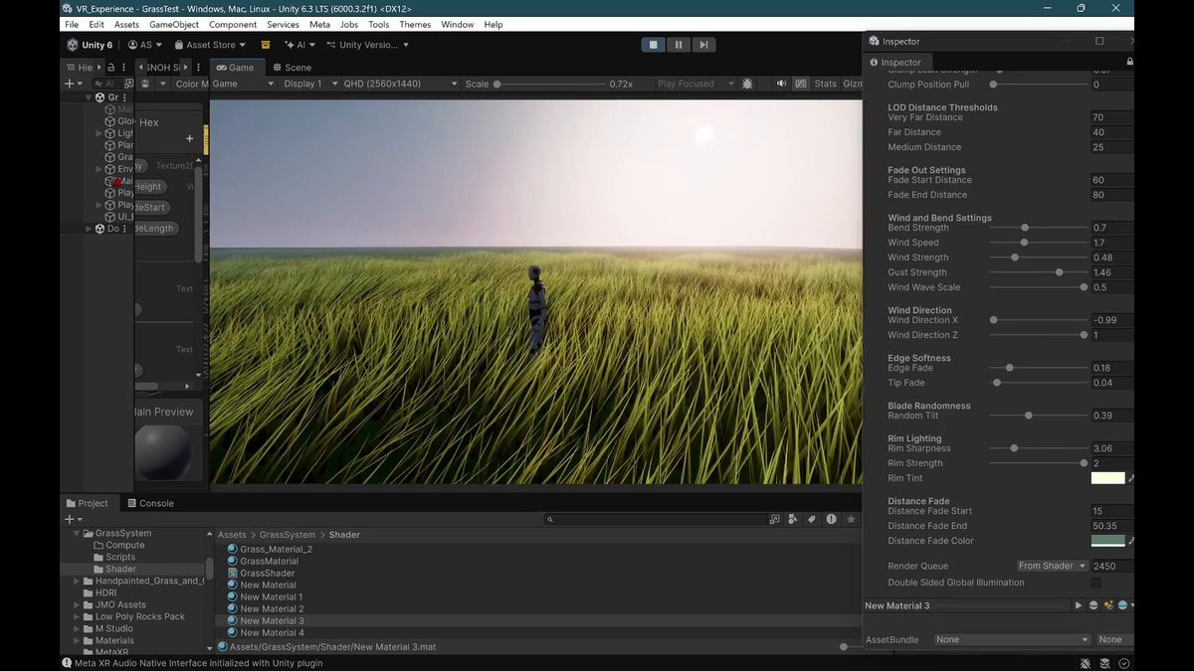Viewport: 1194px width, 671px height.
Task: Click the favorites star in the Project panel
Action: [850, 519]
